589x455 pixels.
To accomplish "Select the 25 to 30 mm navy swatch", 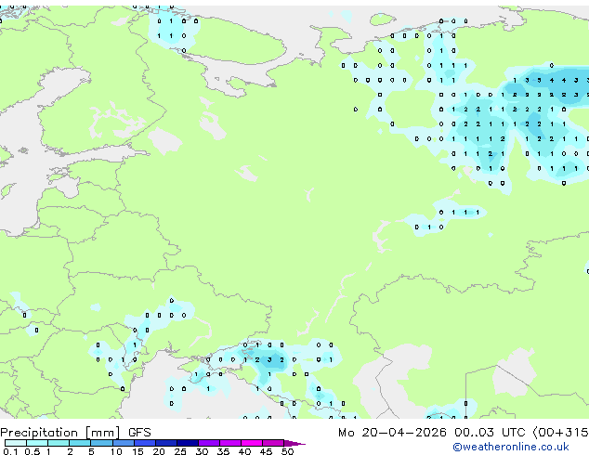I will pyautogui.click(x=188, y=443).
